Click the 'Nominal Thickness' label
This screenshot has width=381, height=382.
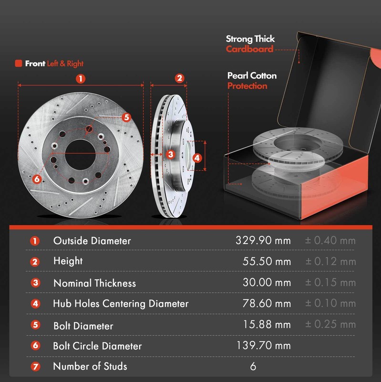click(94, 283)
